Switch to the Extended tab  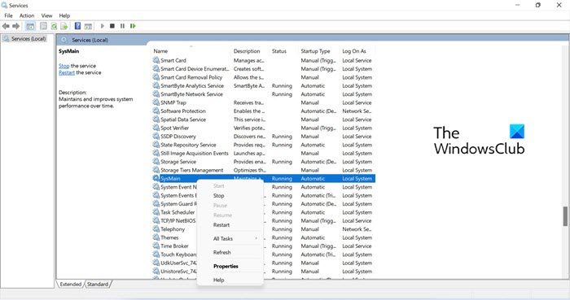(71, 284)
